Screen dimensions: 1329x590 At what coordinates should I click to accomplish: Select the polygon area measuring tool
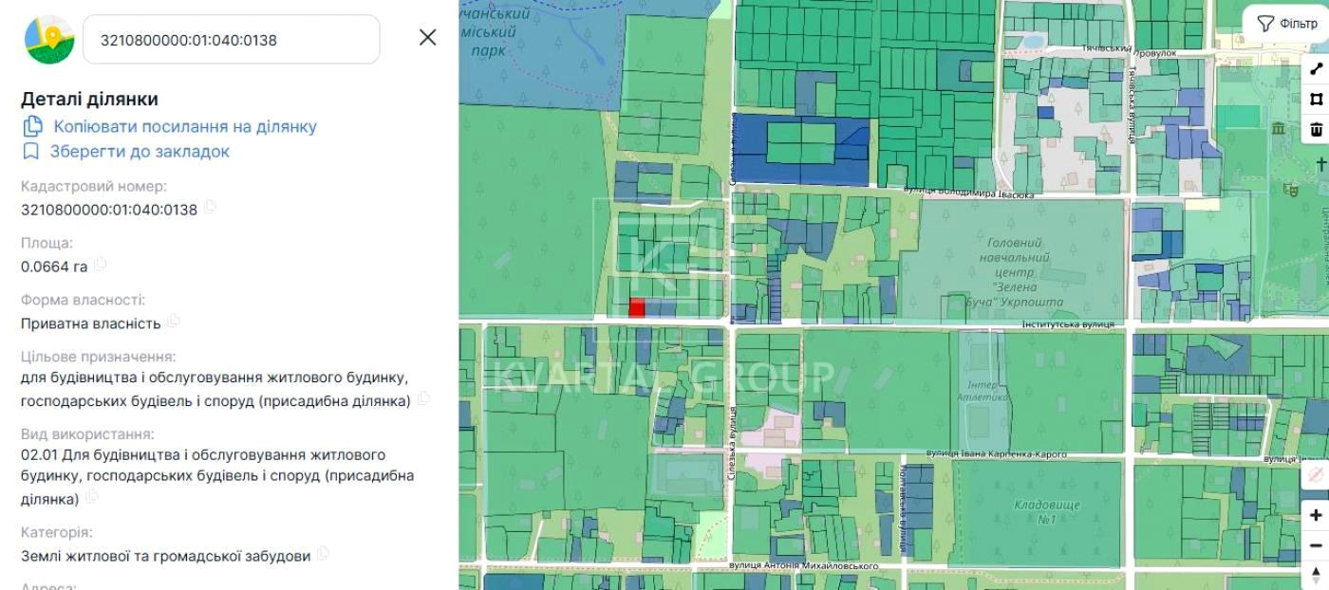pos(1316,99)
